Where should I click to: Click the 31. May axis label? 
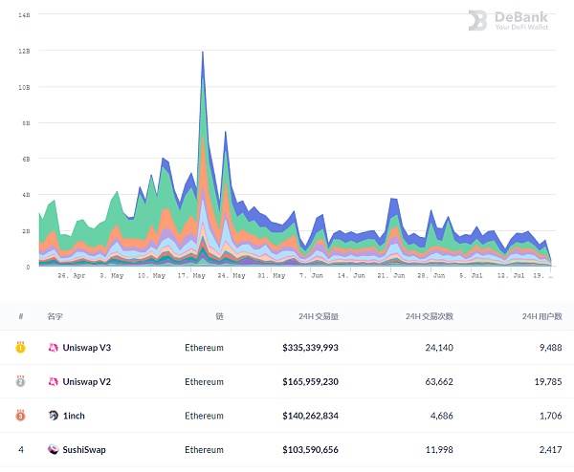pos(272,276)
